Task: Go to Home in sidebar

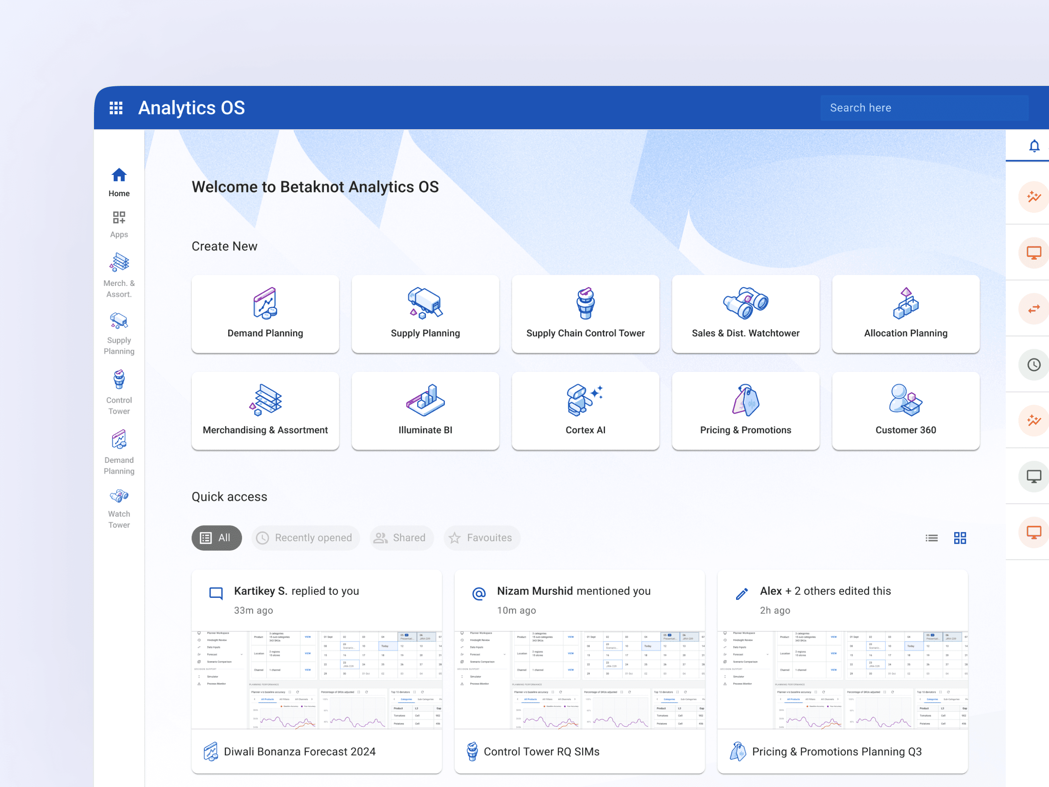Action: [119, 182]
